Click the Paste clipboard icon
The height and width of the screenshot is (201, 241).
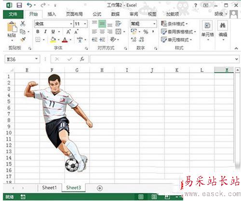(12, 27)
